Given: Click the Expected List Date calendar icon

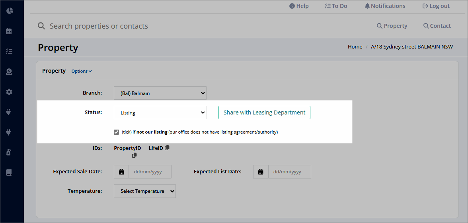Looking at the screenshot, I should click(x=261, y=172).
